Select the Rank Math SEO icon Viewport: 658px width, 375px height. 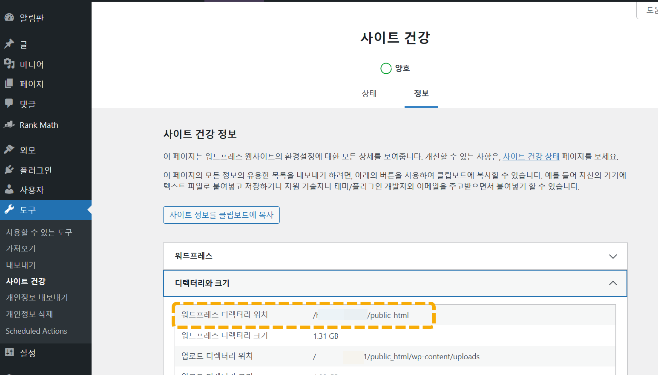(9, 124)
